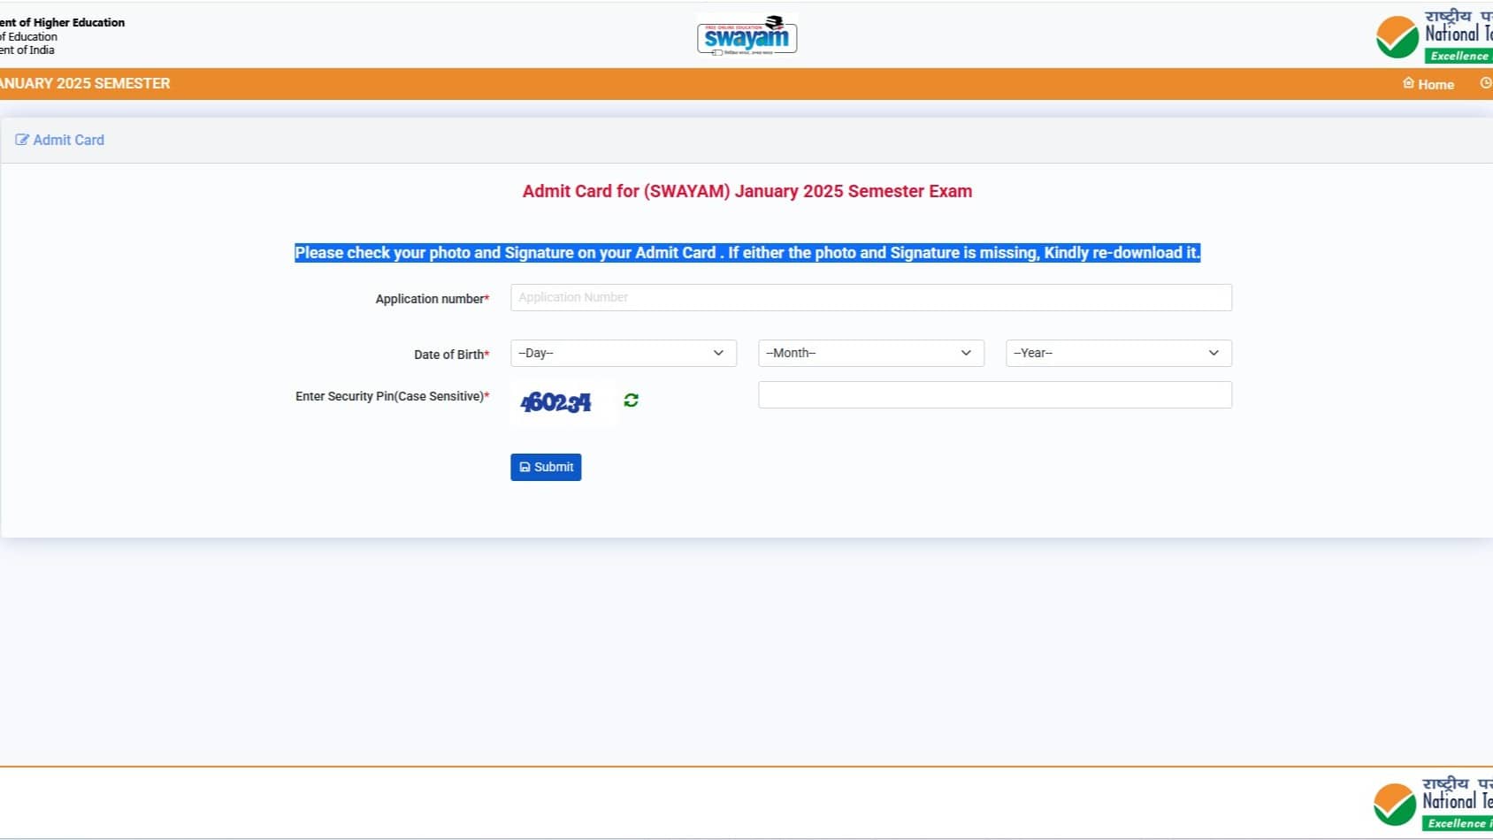
Task: Click the National Testing Agency logo in header
Action: pyautogui.click(x=1434, y=37)
